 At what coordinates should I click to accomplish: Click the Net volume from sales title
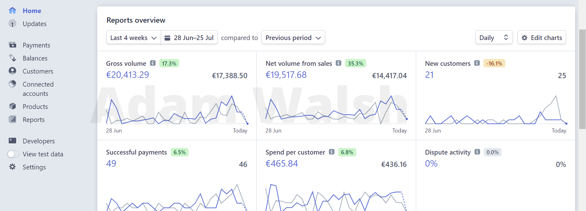299,63
